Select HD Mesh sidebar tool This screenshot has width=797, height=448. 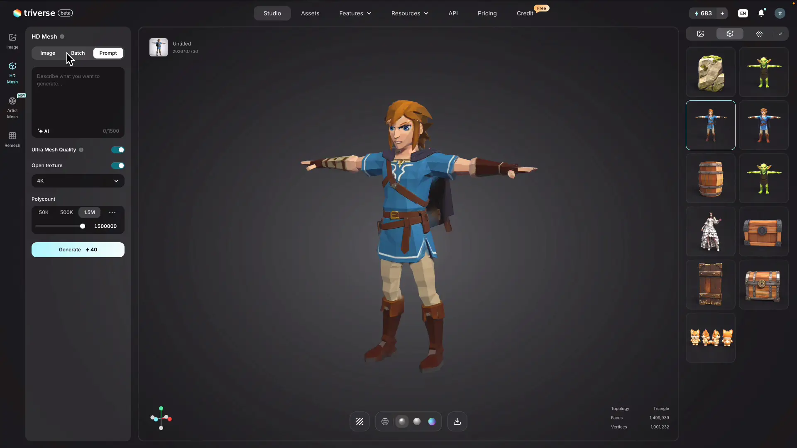(x=12, y=73)
